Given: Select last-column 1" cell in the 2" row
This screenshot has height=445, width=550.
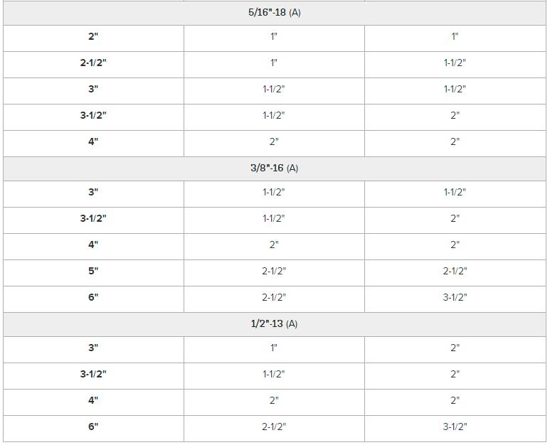Looking at the screenshot, I should point(455,37).
